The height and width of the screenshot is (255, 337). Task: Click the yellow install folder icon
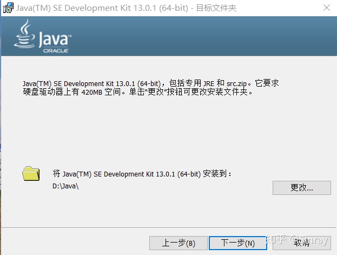[31, 173]
